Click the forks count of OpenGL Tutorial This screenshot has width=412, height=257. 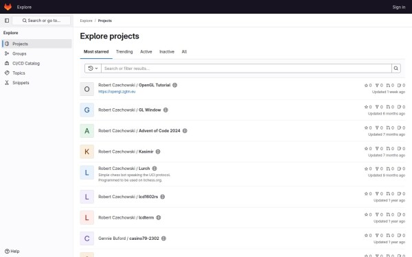(x=379, y=85)
